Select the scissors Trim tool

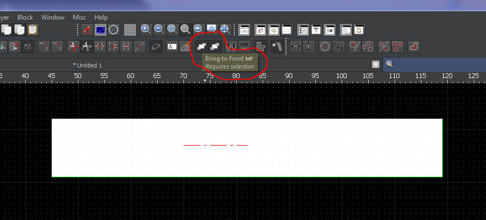[x=87, y=46]
